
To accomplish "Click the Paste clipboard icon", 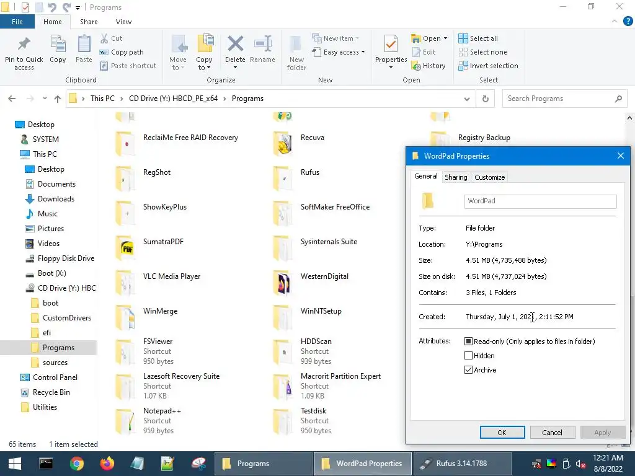I will [x=84, y=49].
